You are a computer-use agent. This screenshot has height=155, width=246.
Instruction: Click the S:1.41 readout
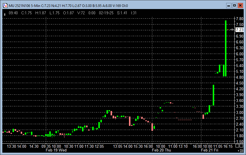(x=122, y=13)
